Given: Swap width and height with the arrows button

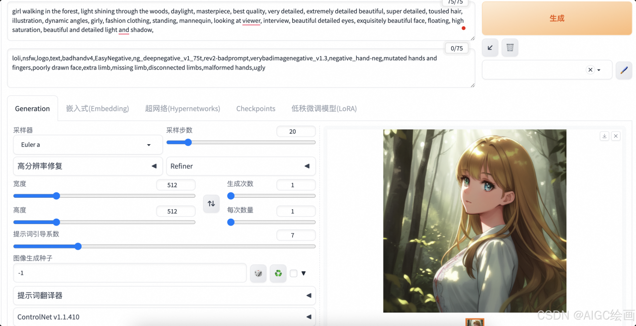Looking at the screenshot, I should [x=211, y=203].
